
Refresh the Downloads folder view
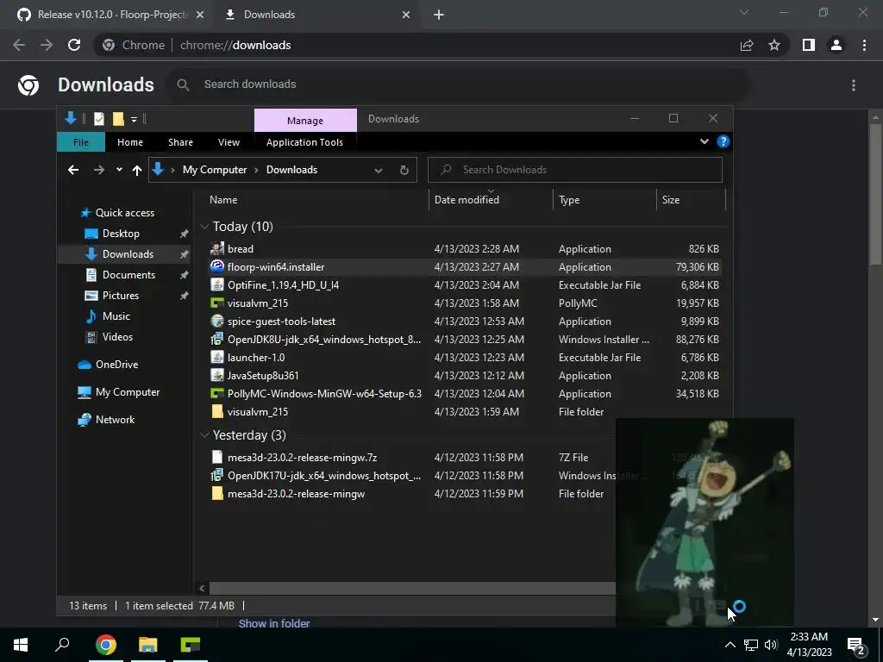pos(404,170)
